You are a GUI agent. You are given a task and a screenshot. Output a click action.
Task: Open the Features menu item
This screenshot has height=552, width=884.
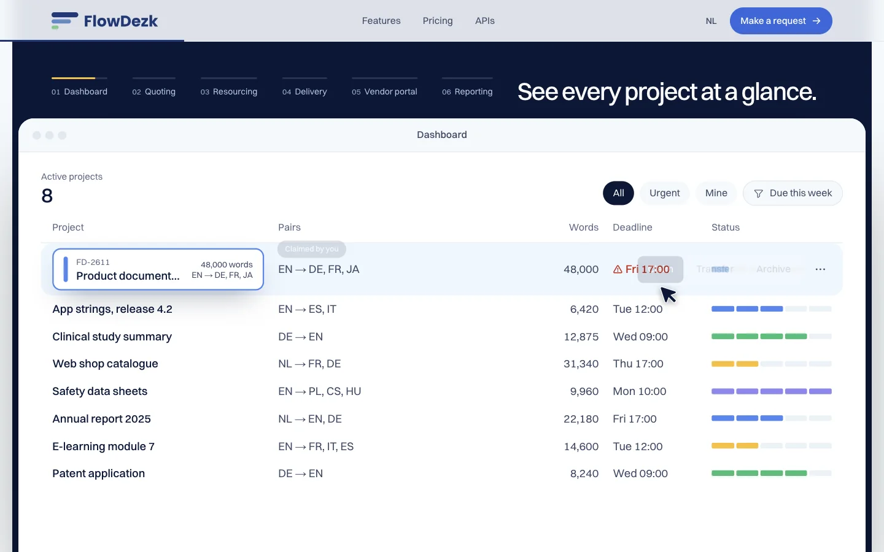pos(381,21)
